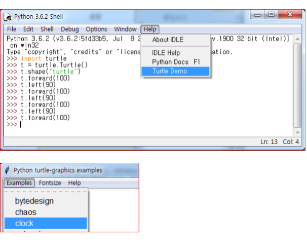This screenshot has width=307, height=245.
Task: Select the chaos example
Action: click(46, 212)
